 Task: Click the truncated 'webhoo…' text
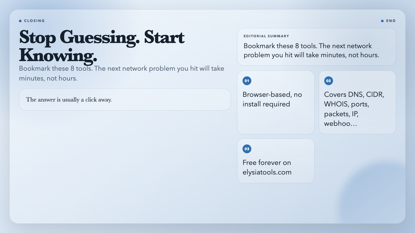[341, 123]
